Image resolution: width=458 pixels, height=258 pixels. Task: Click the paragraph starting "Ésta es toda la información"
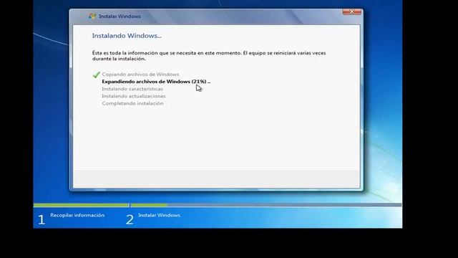click(209, 56)
